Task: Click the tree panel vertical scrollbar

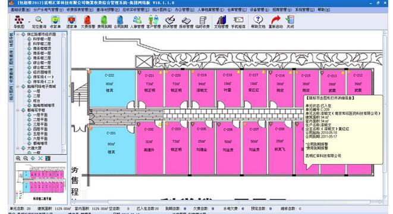Action: click(x=64, y=92)
